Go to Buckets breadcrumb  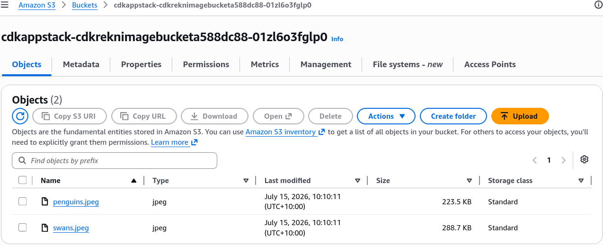[x=85, y=5]
